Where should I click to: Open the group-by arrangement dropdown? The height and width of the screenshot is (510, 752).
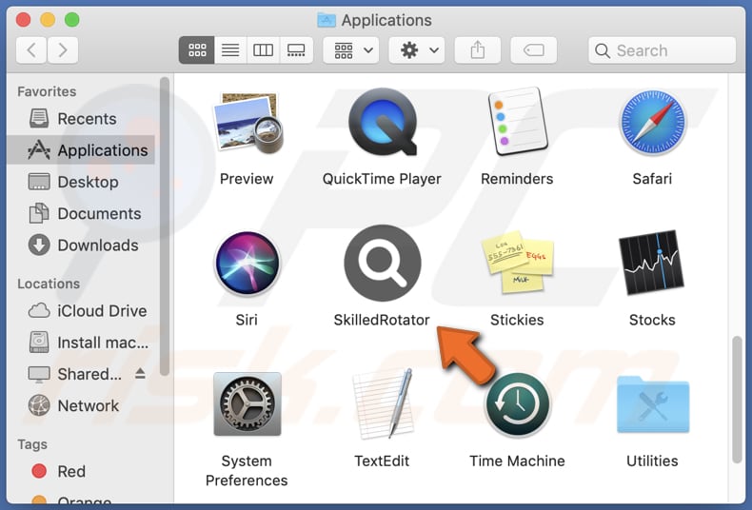click(351, 49)
